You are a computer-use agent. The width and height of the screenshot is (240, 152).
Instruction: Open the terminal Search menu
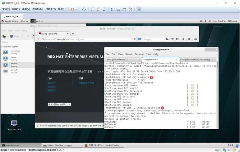coord(129,54)
